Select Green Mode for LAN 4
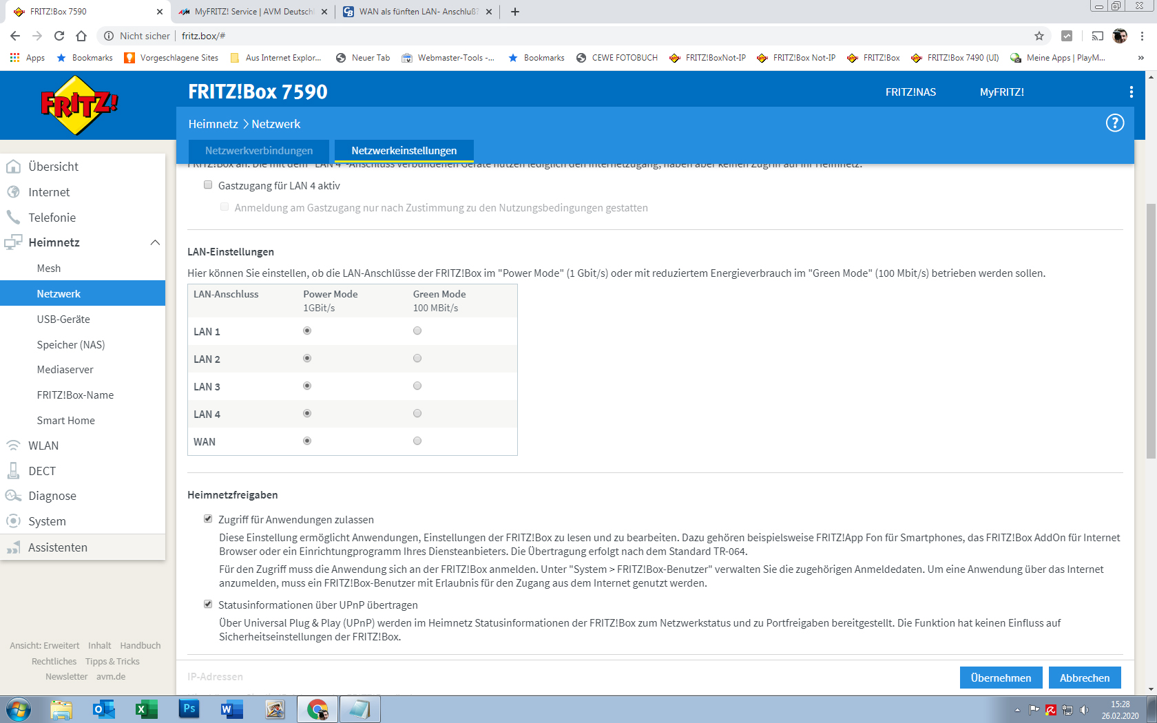This screenshot has width=1157, height=723. [417, 414]
